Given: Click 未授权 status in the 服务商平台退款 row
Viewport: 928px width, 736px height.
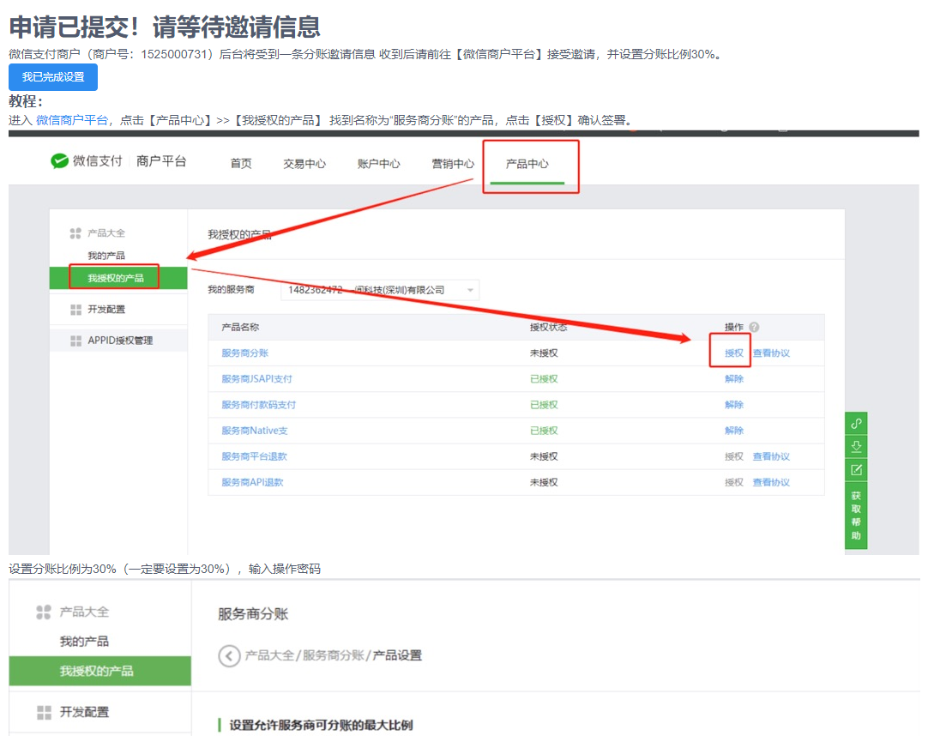Looking at the screenshot, I should pyautogui.click(x=544, y=456).
